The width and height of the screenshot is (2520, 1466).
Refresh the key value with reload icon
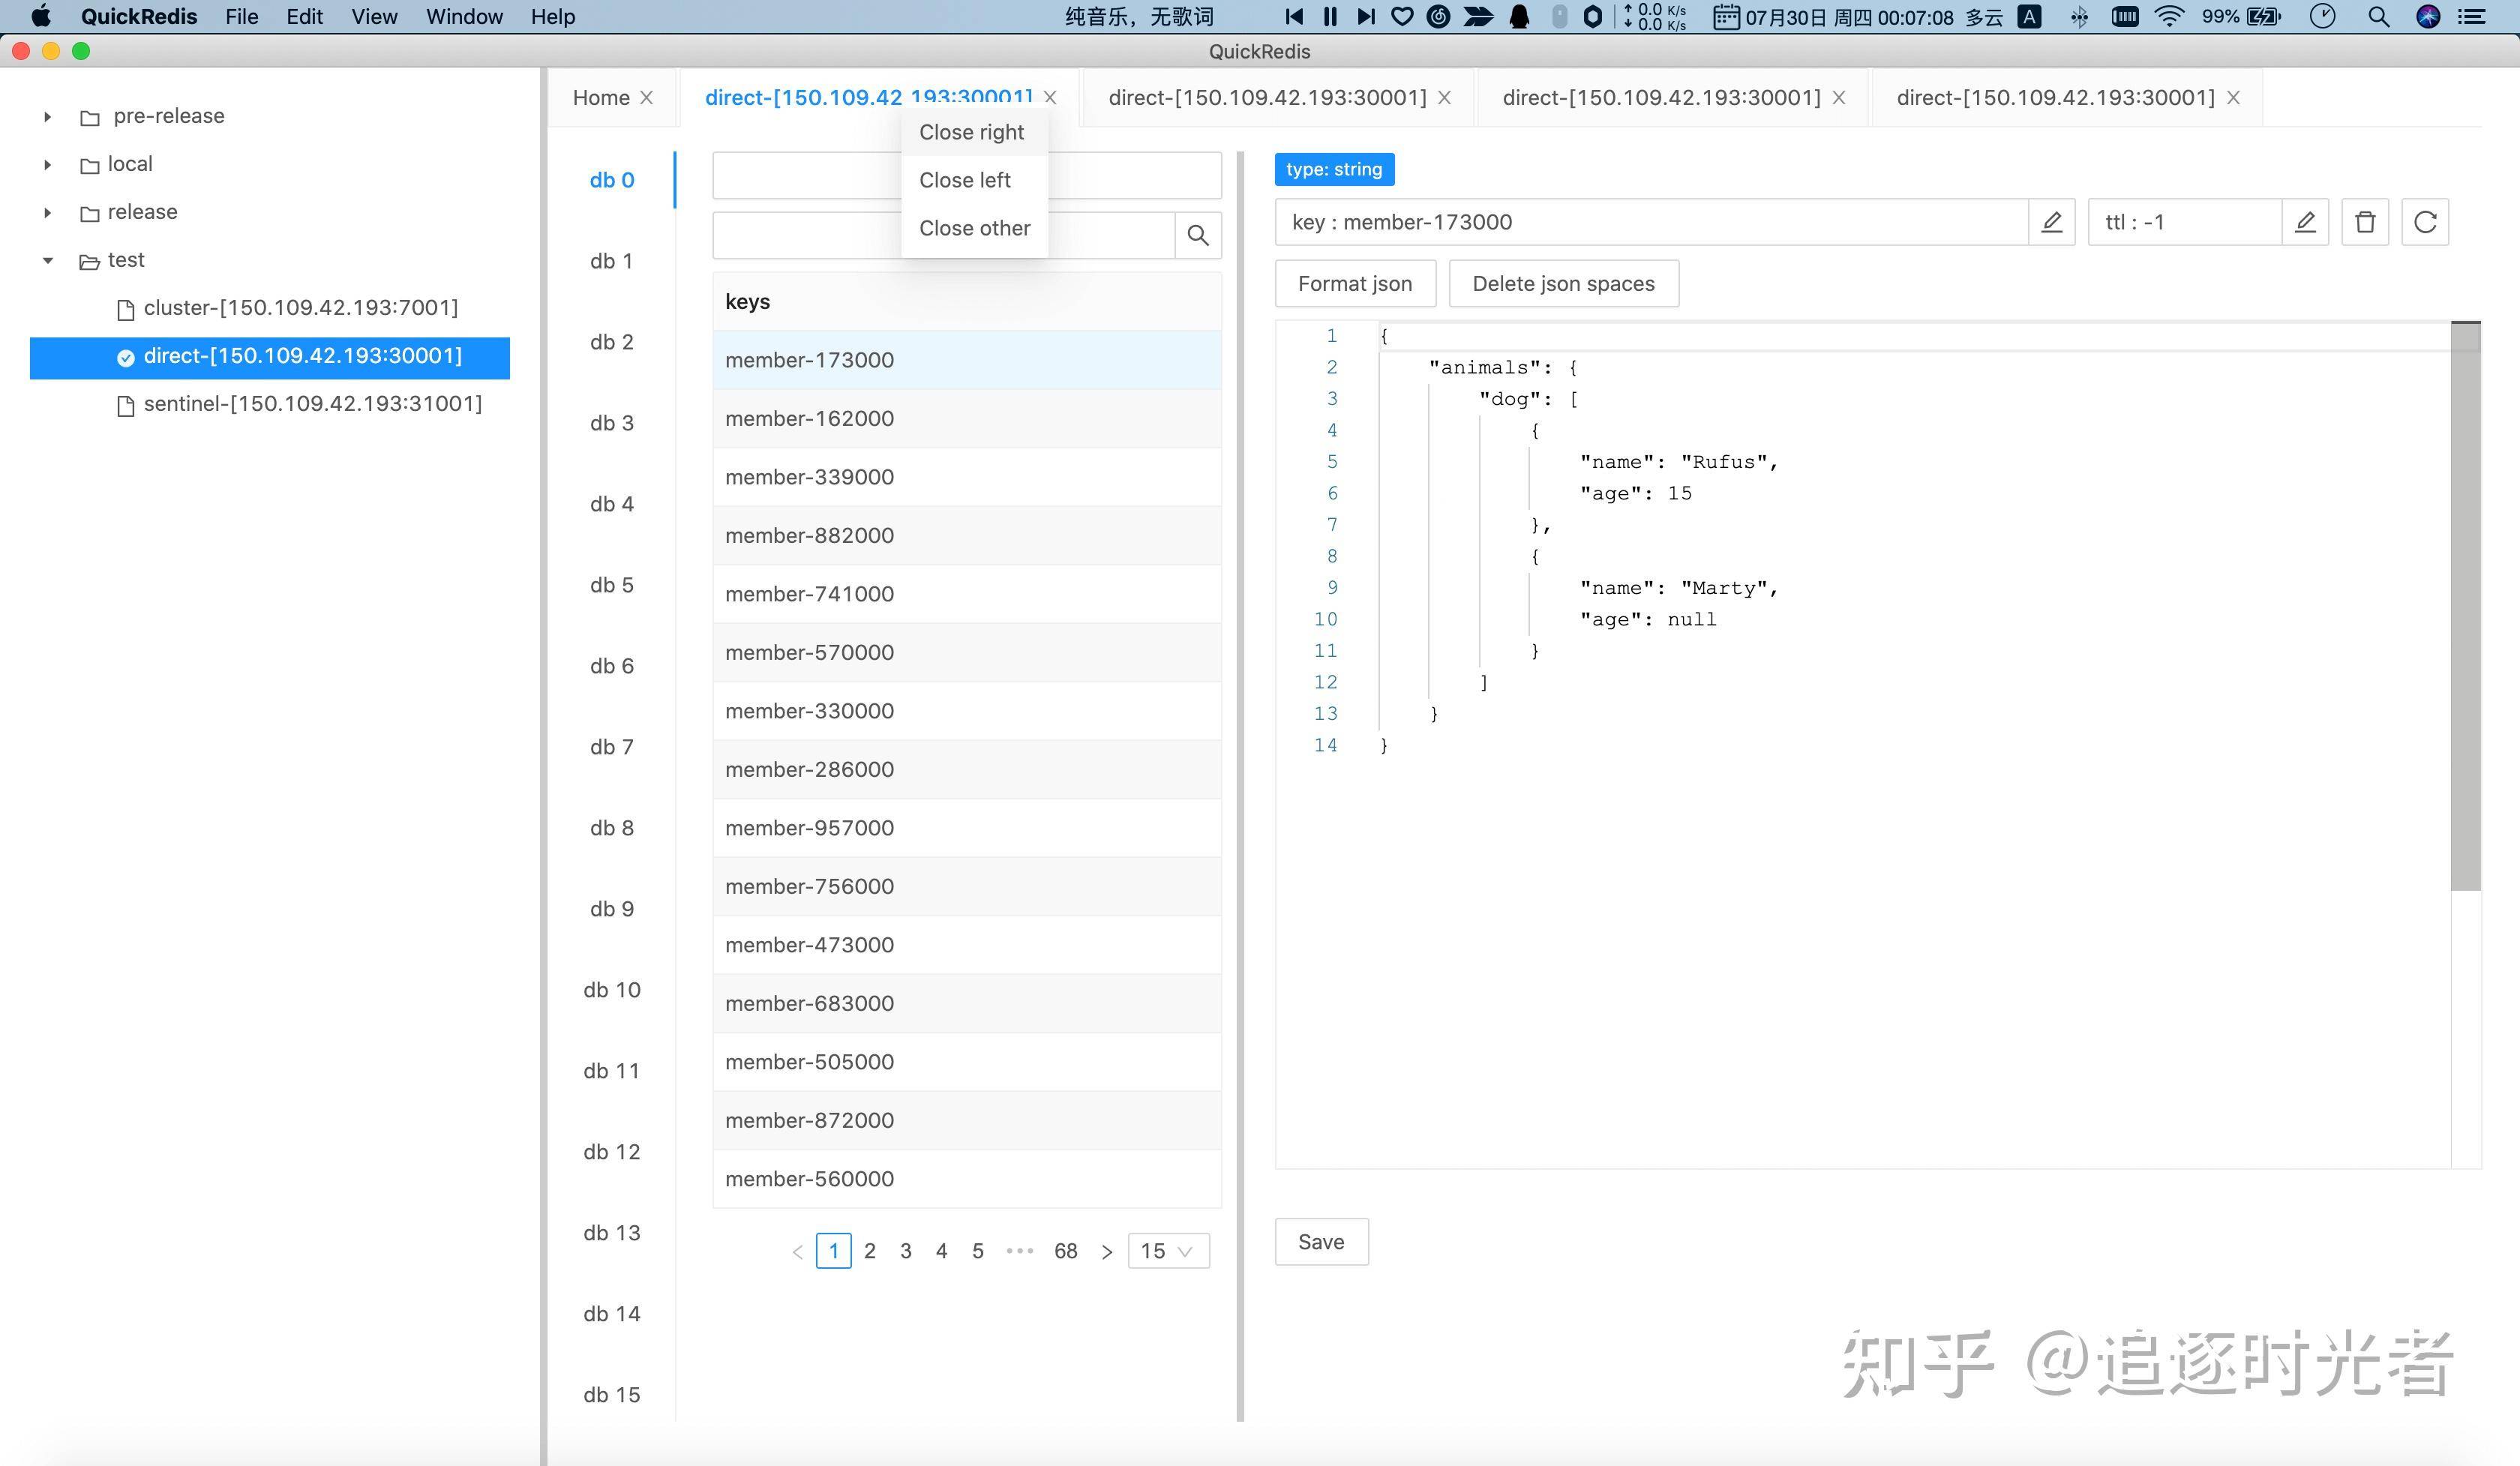point(2425,222)
